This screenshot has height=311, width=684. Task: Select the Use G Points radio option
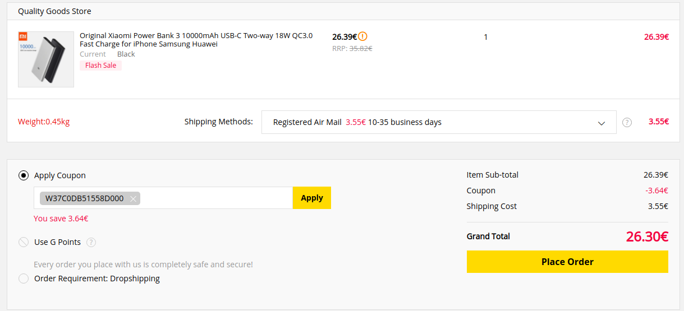coord(24,242)
